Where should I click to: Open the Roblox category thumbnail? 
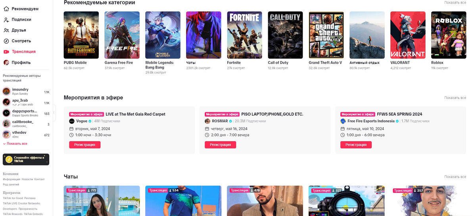[x=449, y=35]
